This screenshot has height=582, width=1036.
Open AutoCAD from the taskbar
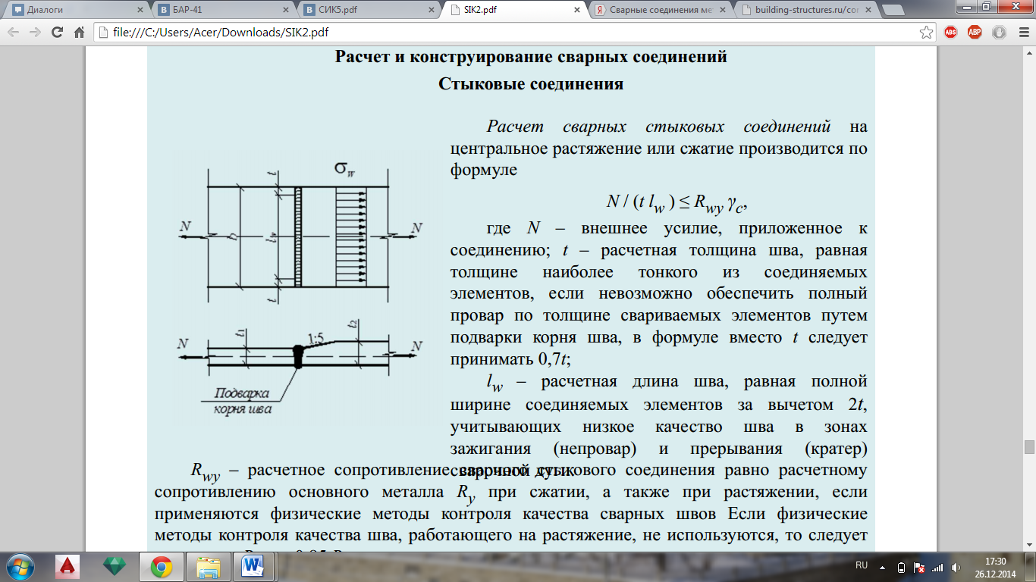[x=68, y=566]
